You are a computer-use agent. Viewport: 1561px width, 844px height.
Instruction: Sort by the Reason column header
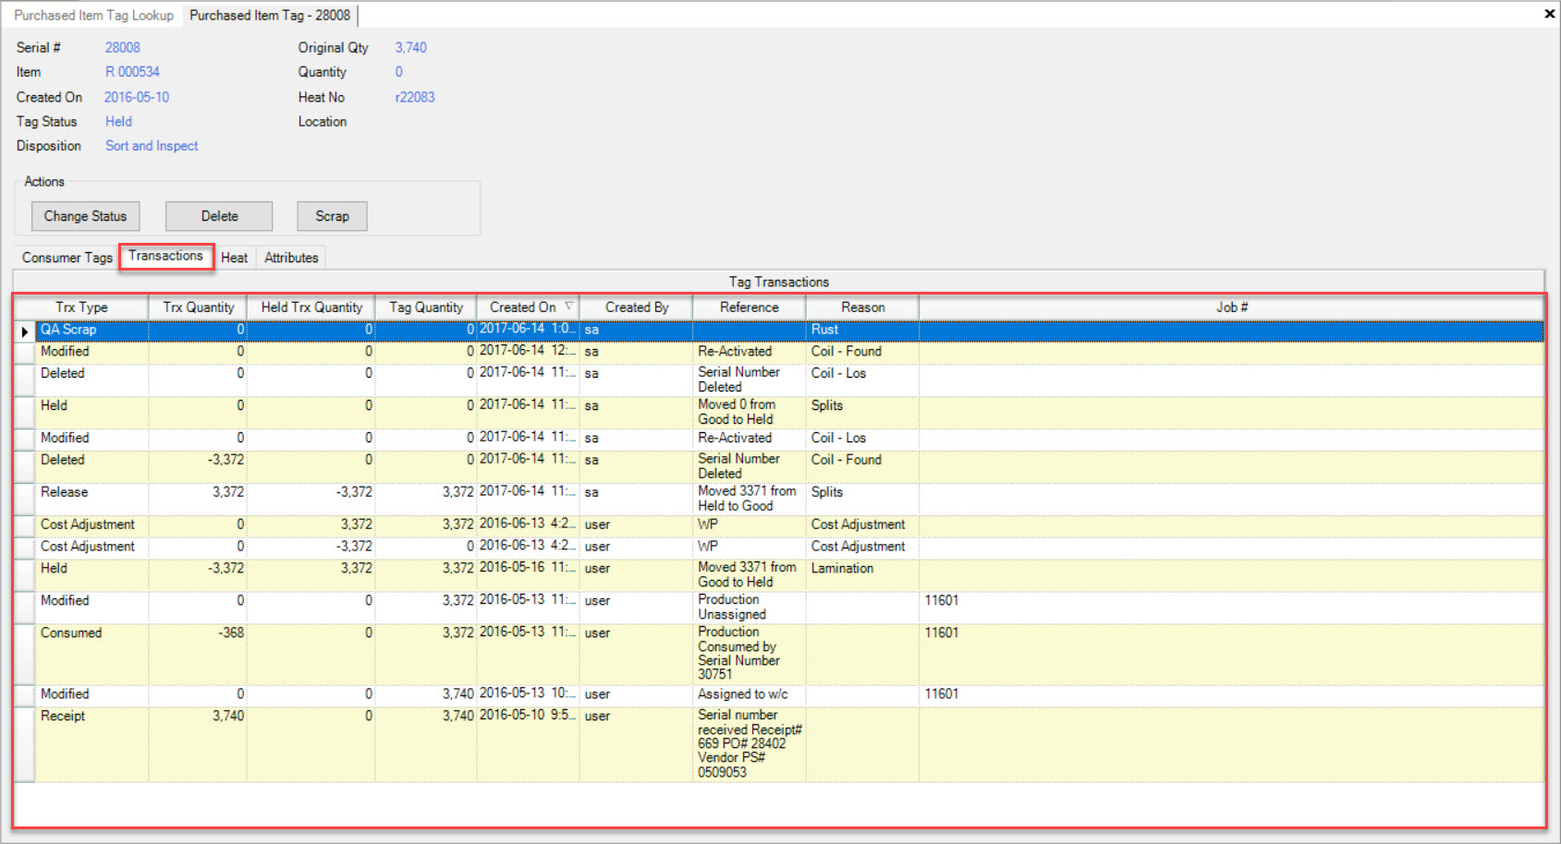(x=862, y=307)
